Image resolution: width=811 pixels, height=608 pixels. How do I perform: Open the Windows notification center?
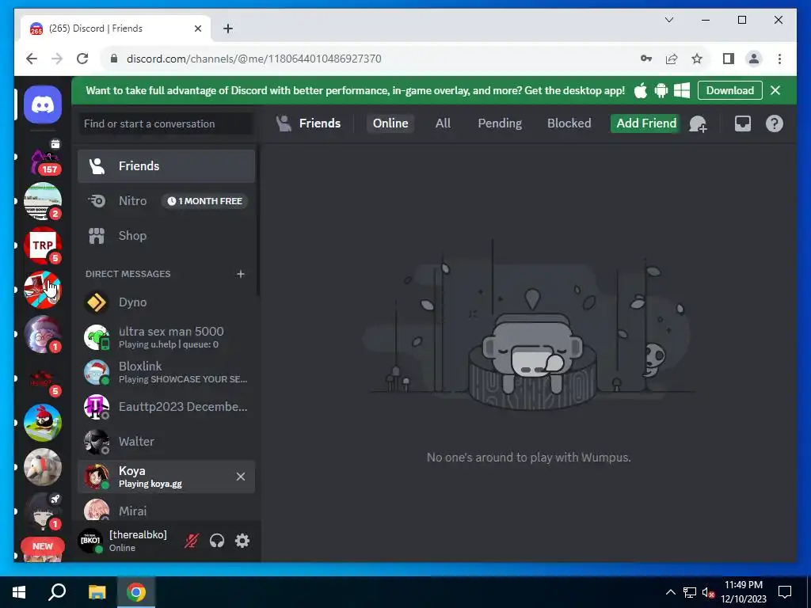[x=785, y=592]
